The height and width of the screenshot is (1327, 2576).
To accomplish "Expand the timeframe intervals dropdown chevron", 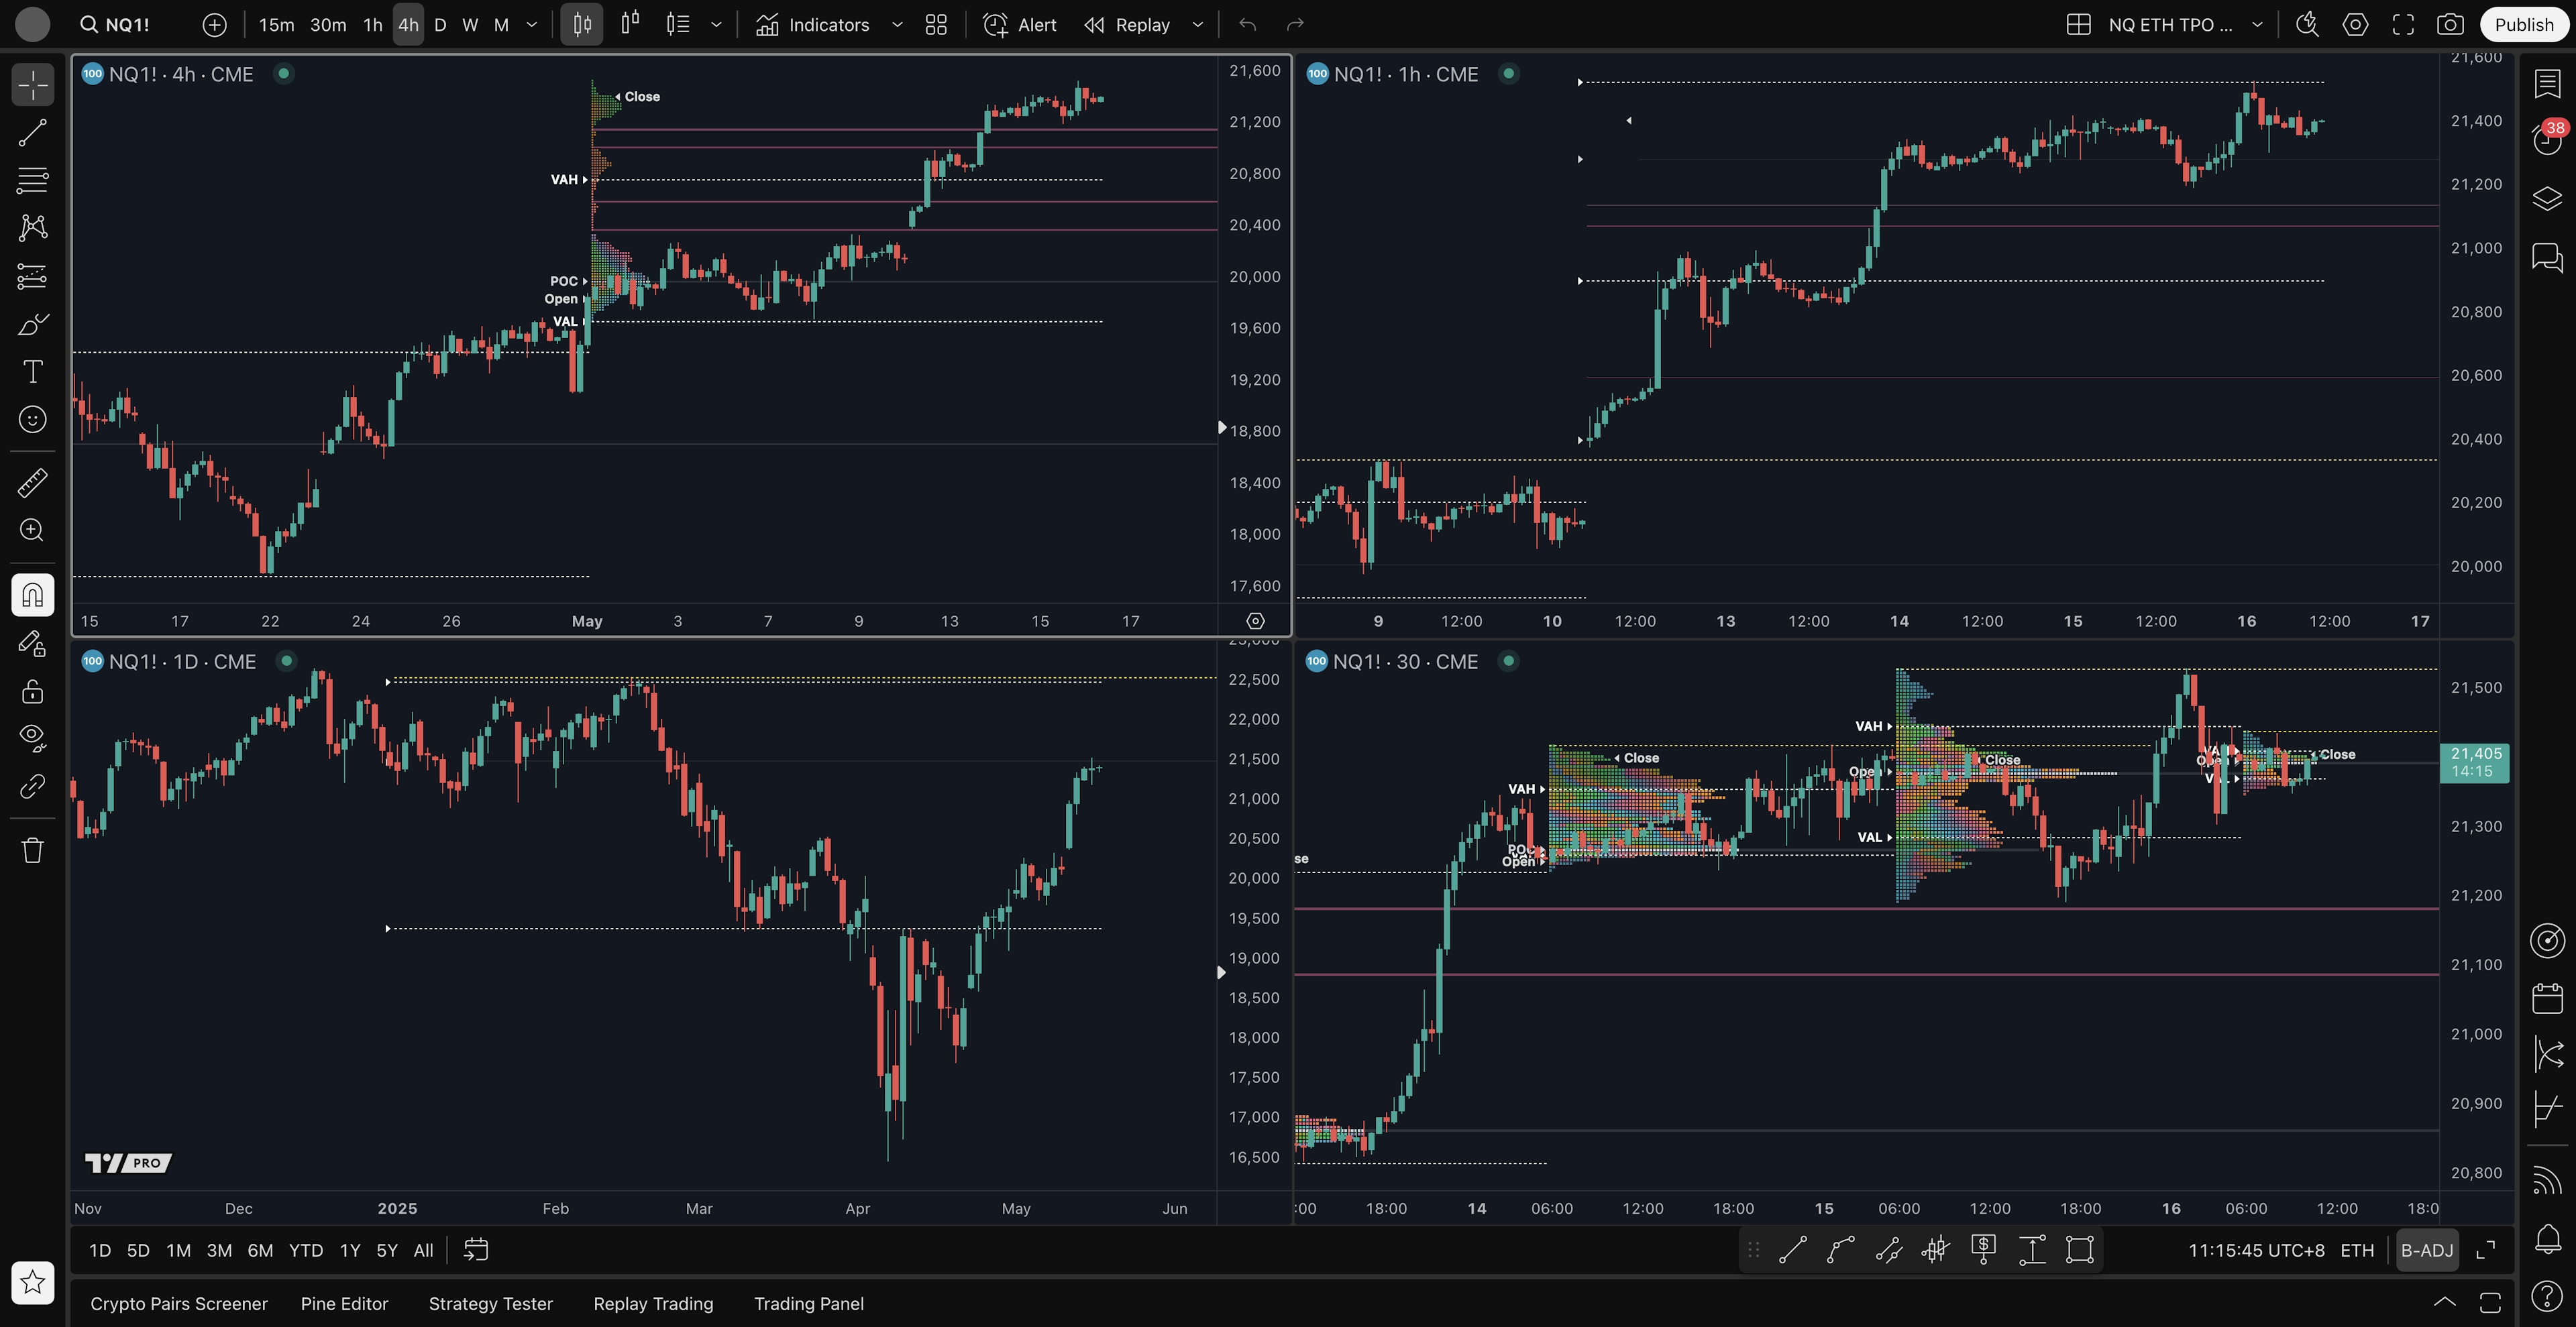I will click(x=532, y=25).
